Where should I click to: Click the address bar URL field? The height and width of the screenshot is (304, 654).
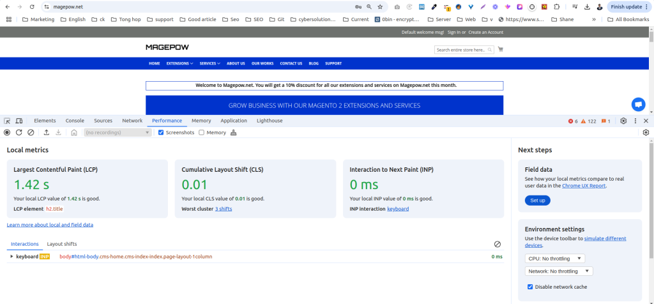200,6
